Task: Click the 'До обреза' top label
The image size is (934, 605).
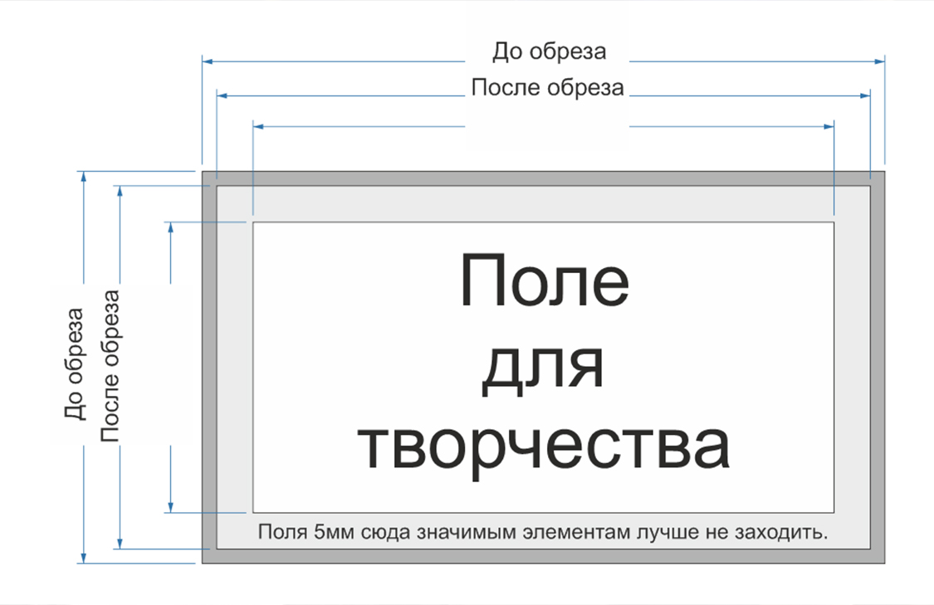Action: (550, 51)
